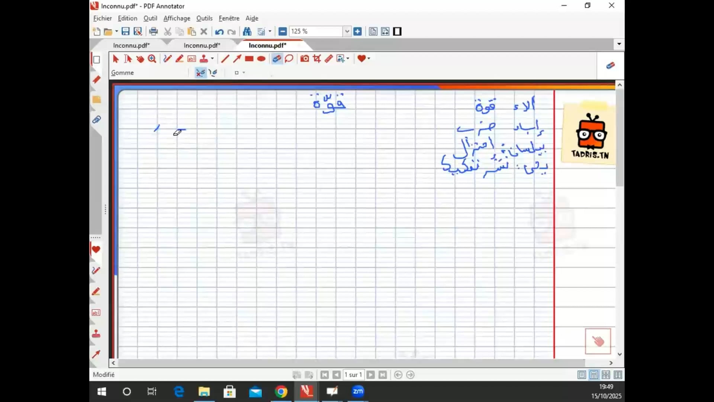
Task: Select the Marker highlighter tool
Action: pos(179,58)
